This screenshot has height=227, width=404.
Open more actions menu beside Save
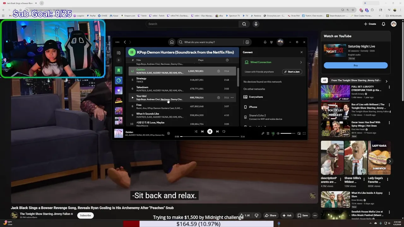[315, 215]
